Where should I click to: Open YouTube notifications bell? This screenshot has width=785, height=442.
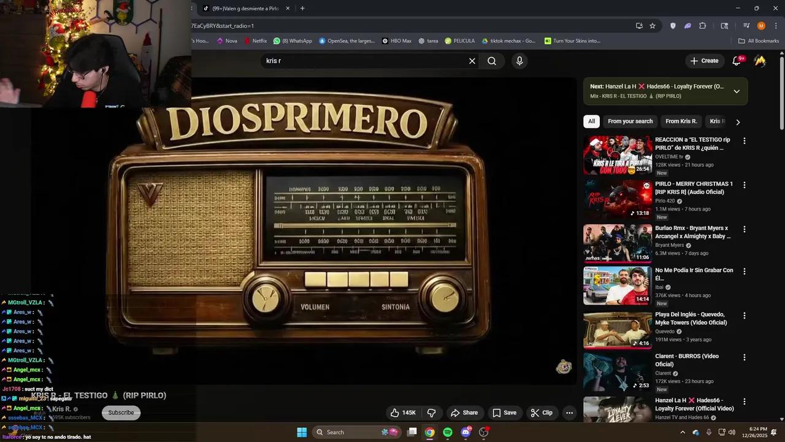(x=738, y=61)
